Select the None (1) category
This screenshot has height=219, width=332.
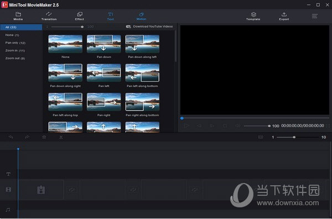12,35
